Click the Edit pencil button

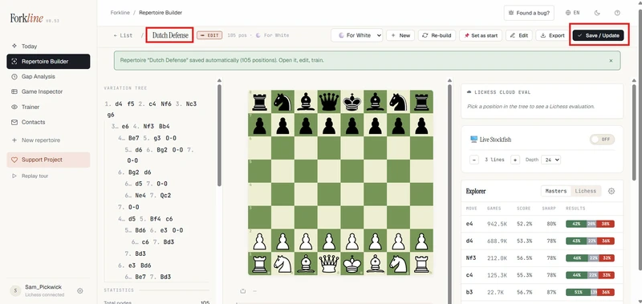(518, 35)
